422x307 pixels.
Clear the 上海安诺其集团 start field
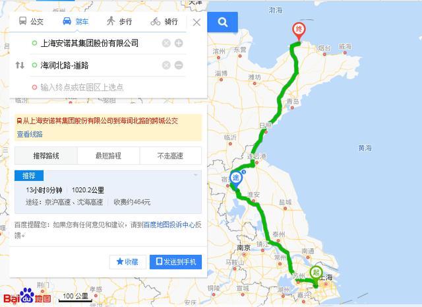(166, 43)
